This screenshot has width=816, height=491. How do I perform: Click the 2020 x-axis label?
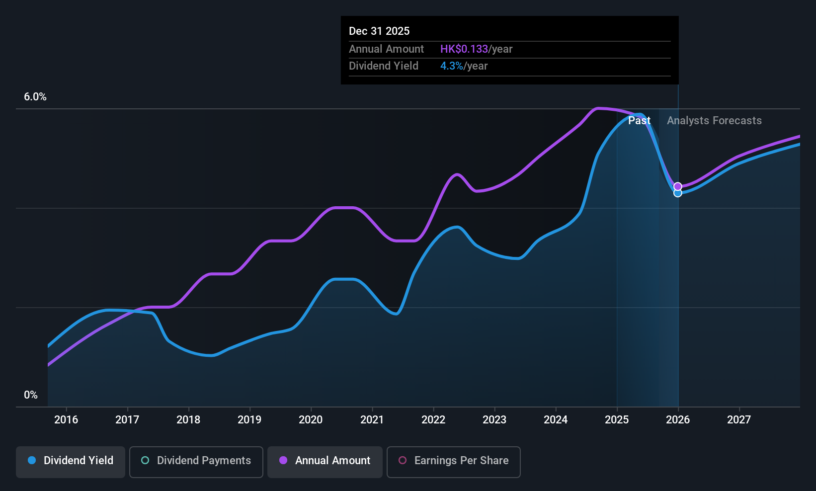click(x=311, y=419)
